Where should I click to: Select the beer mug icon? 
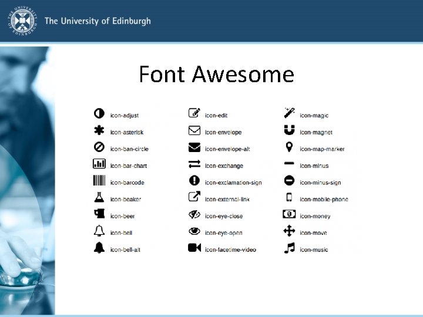99,214
